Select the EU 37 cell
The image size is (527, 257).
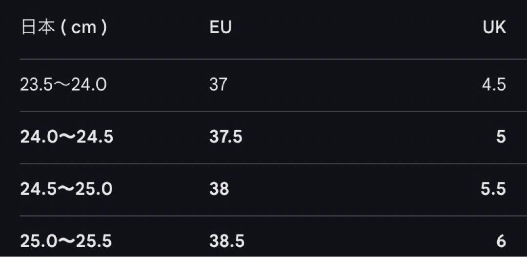click(219, 85)
